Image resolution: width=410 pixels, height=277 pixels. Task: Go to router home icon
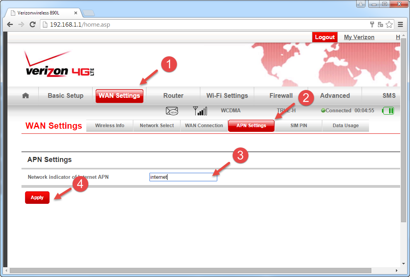[x=25, y=95]
